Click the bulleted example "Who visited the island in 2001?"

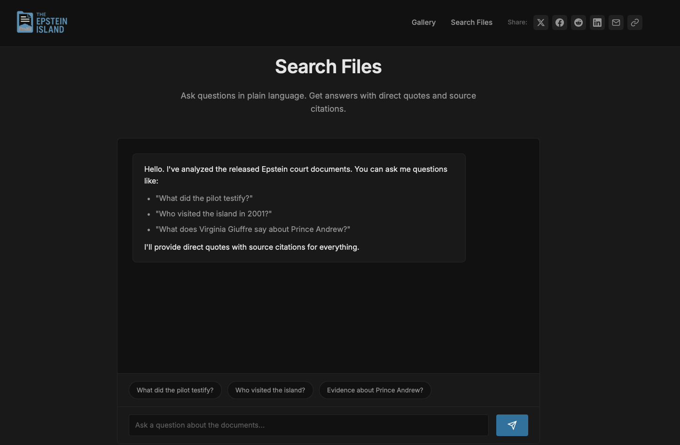[213, 214]
